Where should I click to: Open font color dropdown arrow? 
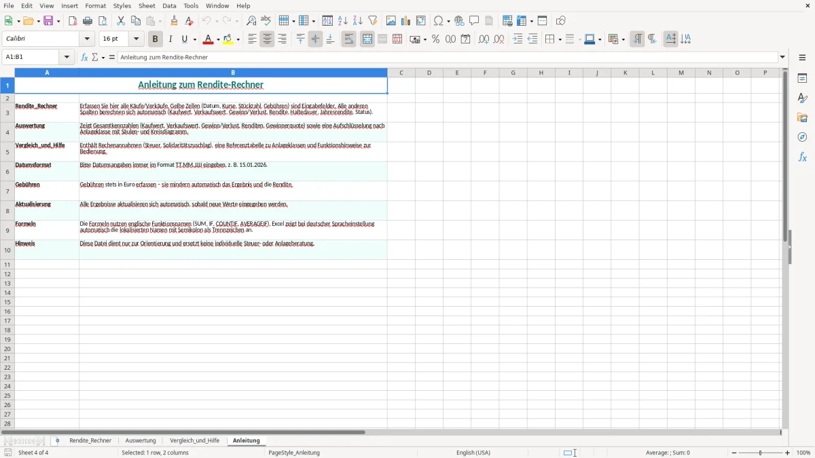(218, 39)
